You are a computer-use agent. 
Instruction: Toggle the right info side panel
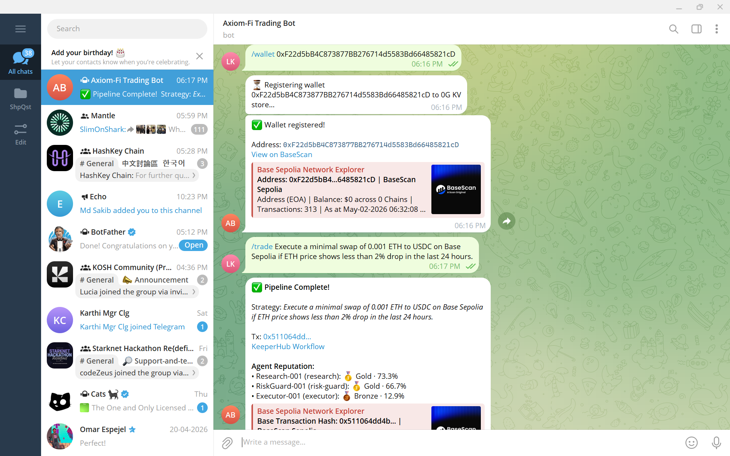[696, 29]
